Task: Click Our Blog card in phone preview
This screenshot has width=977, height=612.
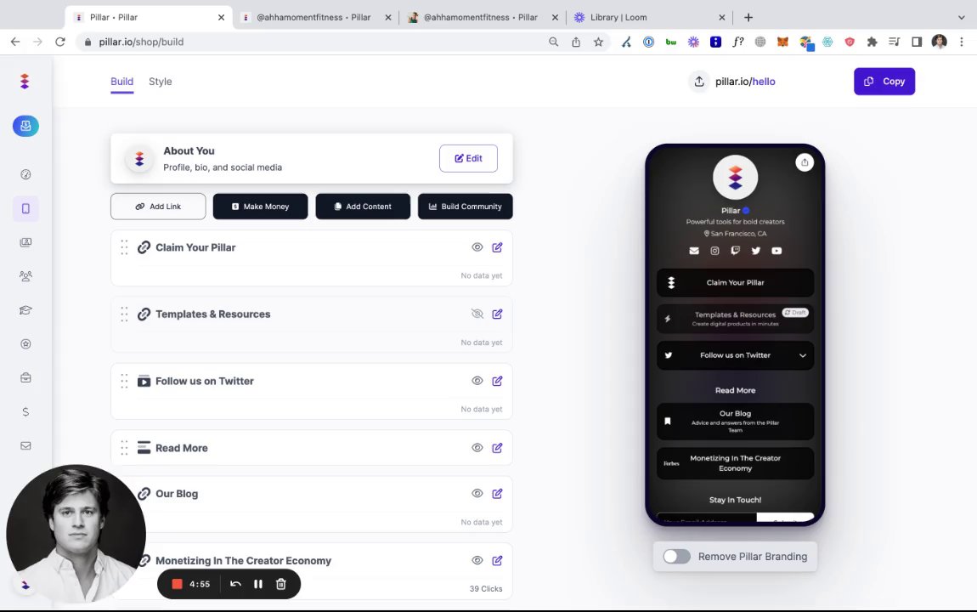Action: 735,422
